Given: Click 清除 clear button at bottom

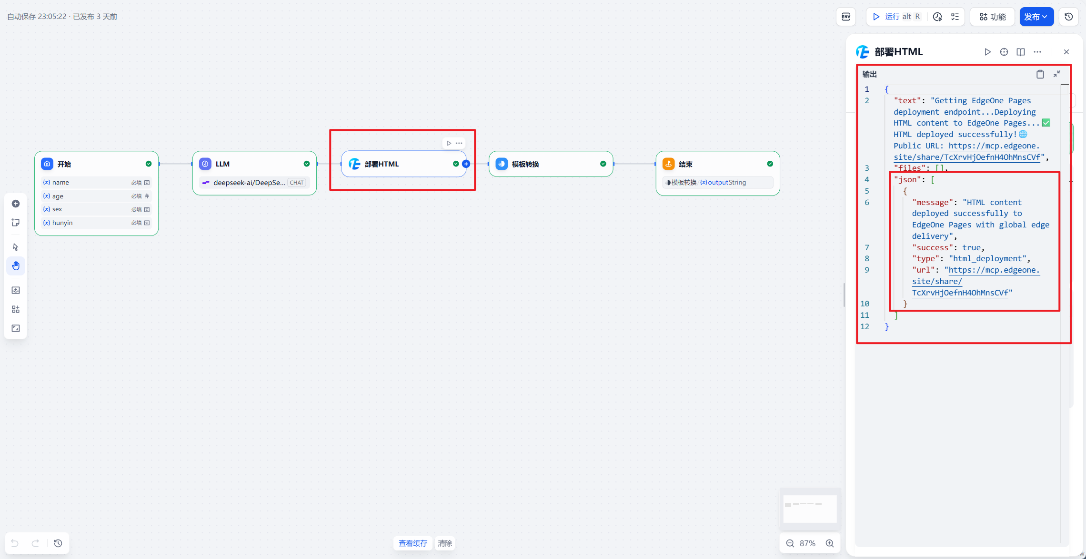Looking at the screenshot, I should (445, 543).
